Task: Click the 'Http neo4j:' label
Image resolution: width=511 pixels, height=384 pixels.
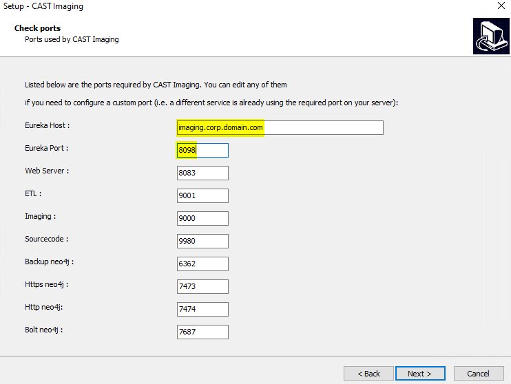Action: pos(43,307)
